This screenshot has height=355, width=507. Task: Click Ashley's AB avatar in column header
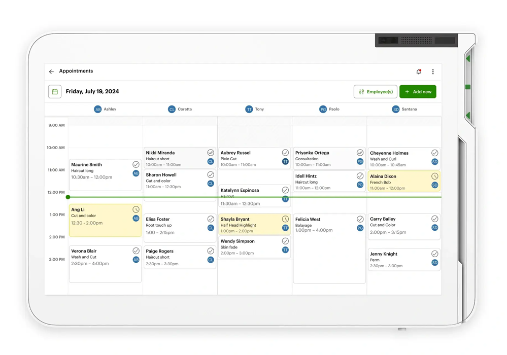[97, 109]
